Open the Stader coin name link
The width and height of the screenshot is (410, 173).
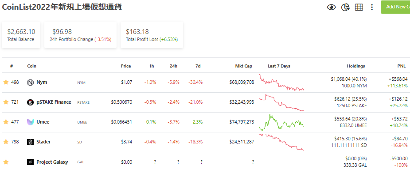43,142
